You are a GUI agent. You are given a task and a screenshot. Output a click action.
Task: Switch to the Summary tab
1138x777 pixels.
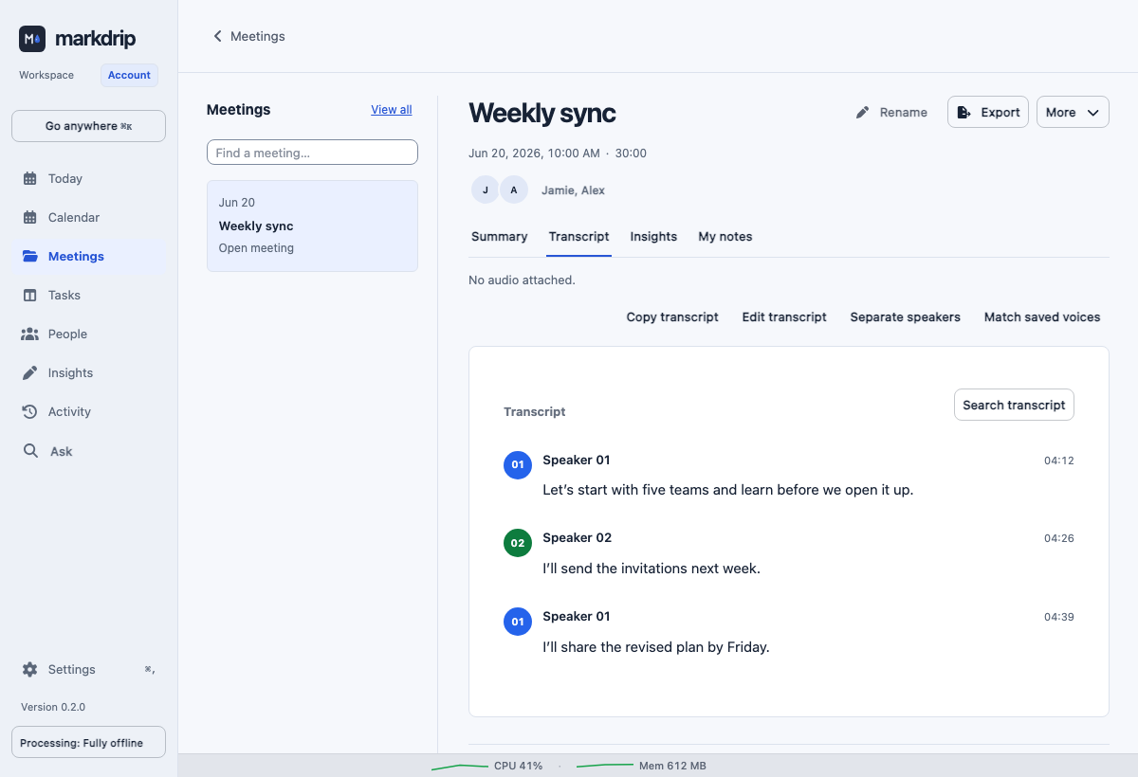(x=499, y=237)
